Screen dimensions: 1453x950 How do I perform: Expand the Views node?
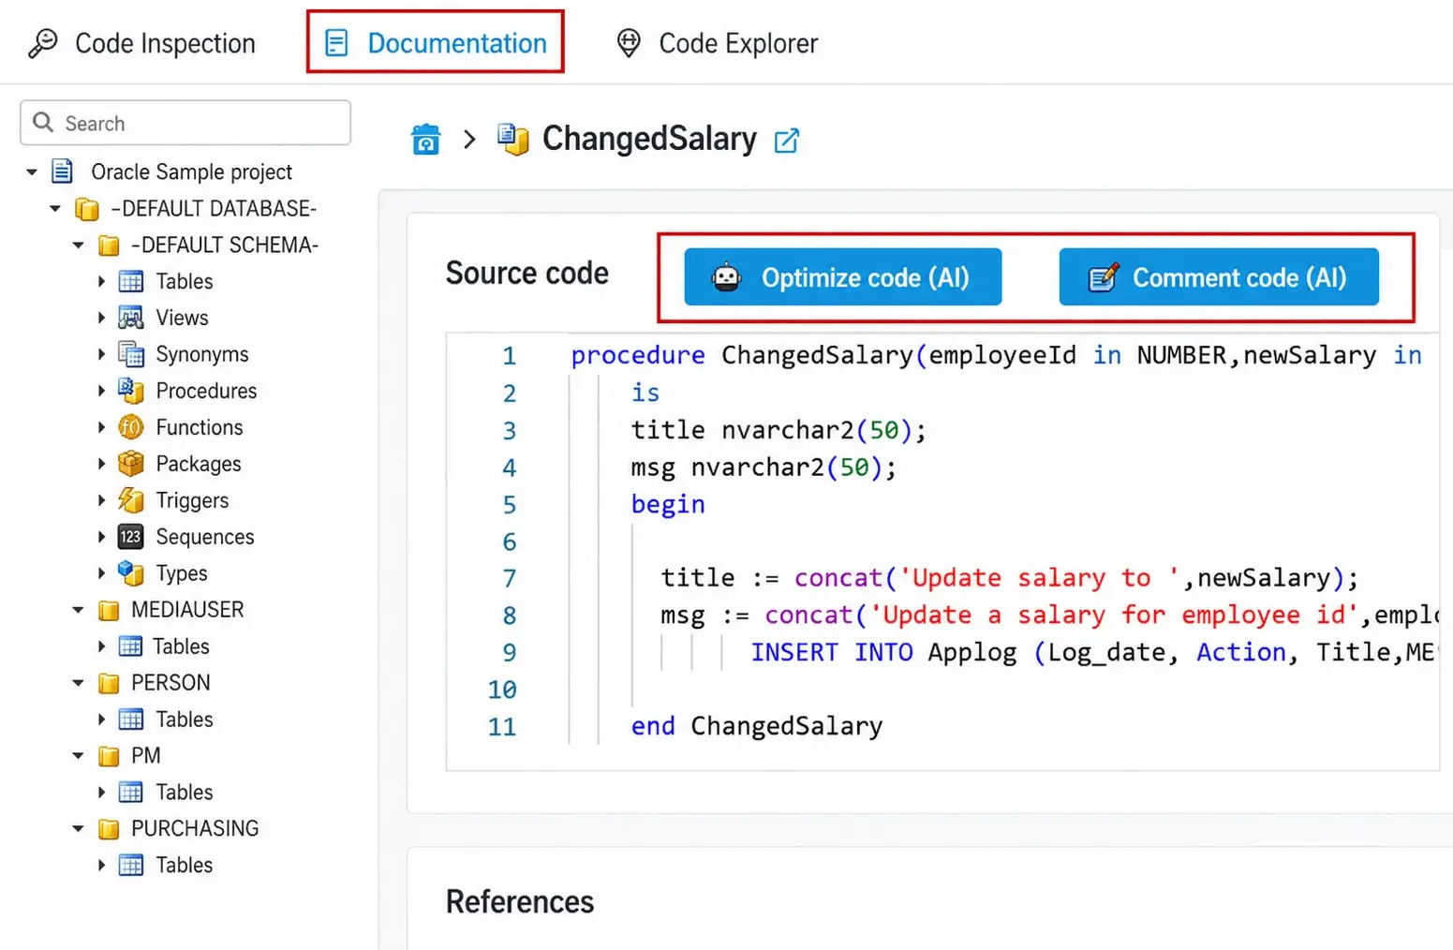(101, 318)
